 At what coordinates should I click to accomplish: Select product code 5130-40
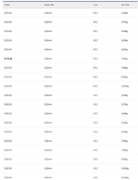(x=8, y=177)
